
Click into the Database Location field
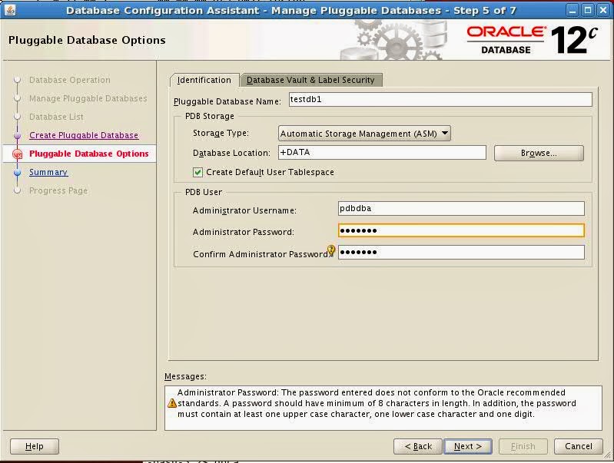click(x=382, y=153)
